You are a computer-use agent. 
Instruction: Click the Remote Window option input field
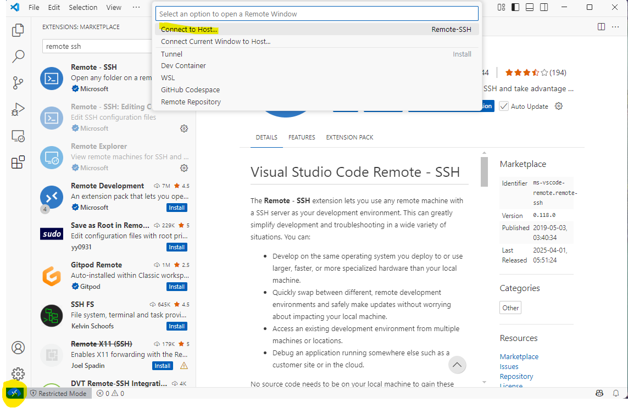click(x=317, y=14)
